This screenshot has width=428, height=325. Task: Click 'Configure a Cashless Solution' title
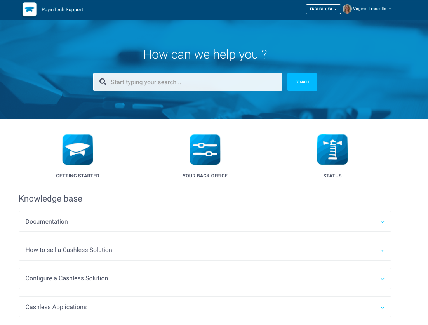pyautogui.click(x=67, y=278)
